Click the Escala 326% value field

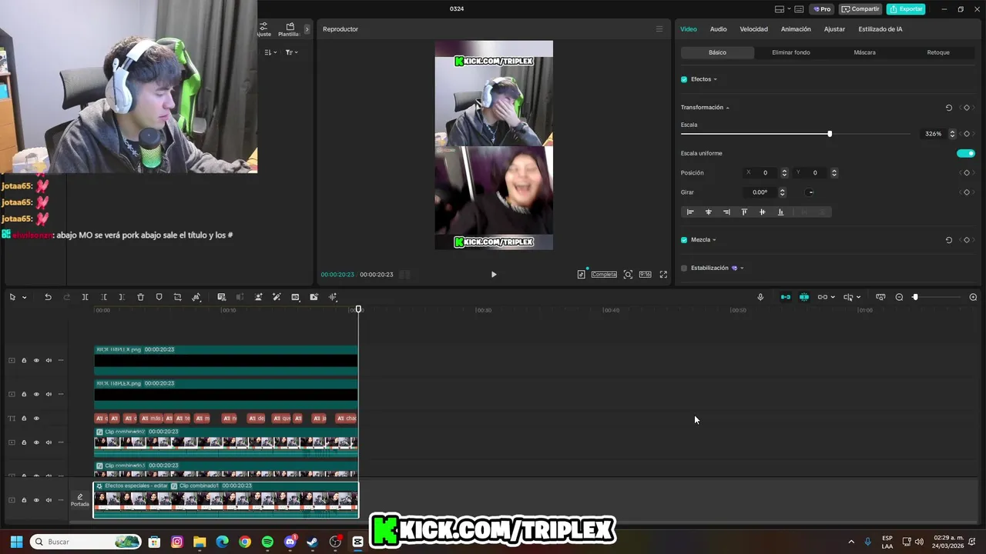tap(934, 134)
